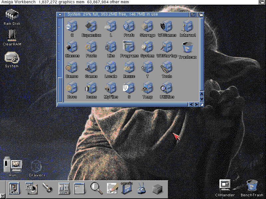Open the Prefs drawer
Screen dimensions: 266x199
(129, 26)
